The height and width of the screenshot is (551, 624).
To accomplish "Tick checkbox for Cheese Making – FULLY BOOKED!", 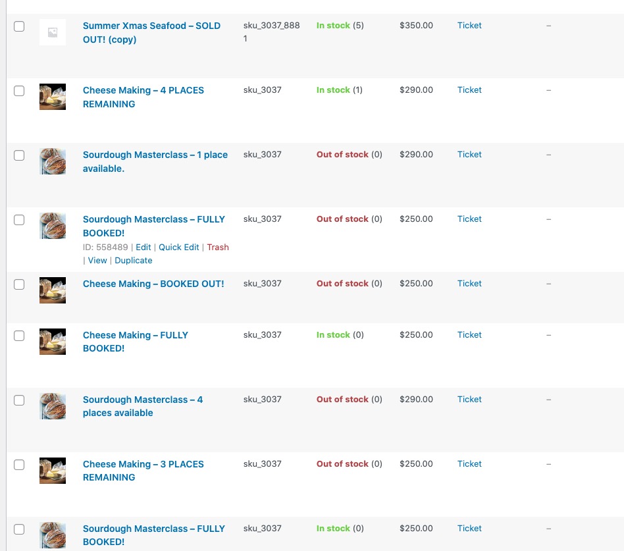I will click(19, 336).
